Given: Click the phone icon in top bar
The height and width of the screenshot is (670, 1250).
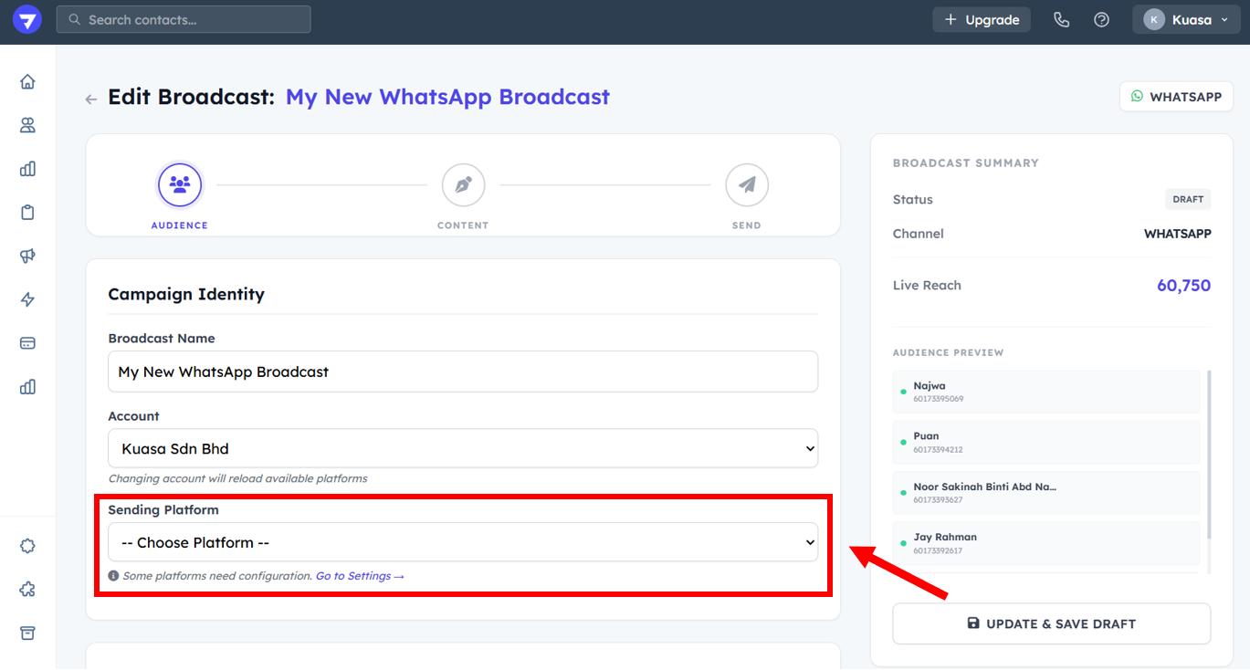Looking at the screenshot, I should (1061, 19).
